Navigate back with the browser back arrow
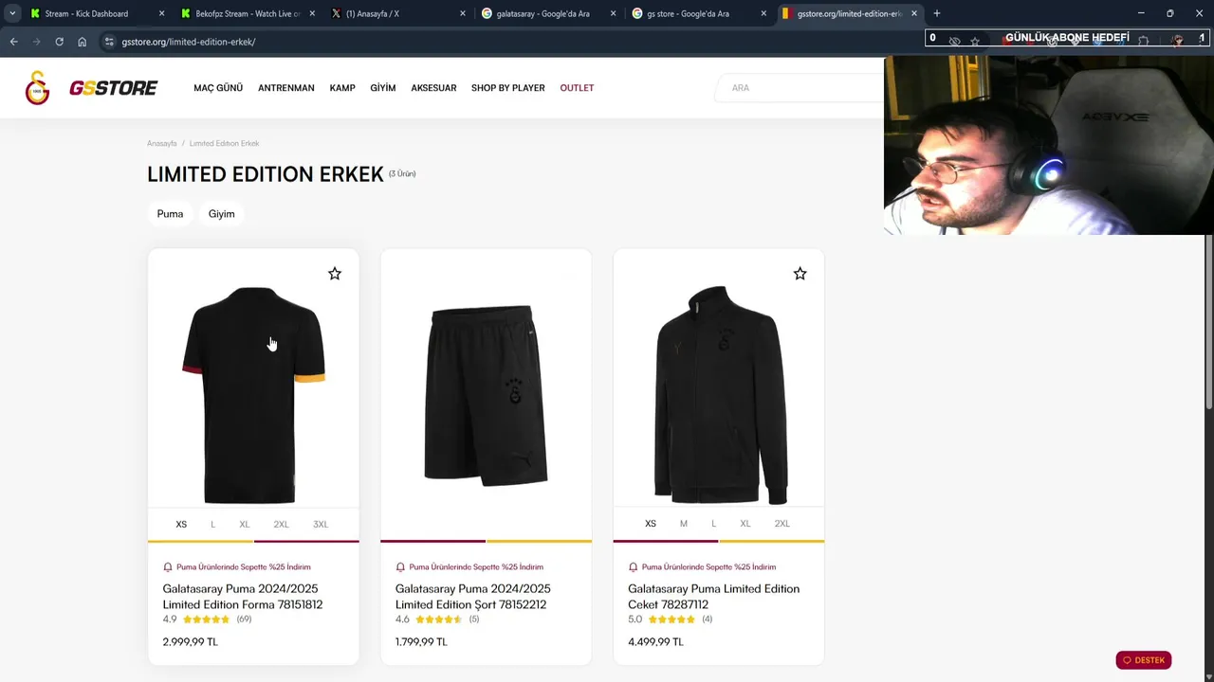 (13, 42)
